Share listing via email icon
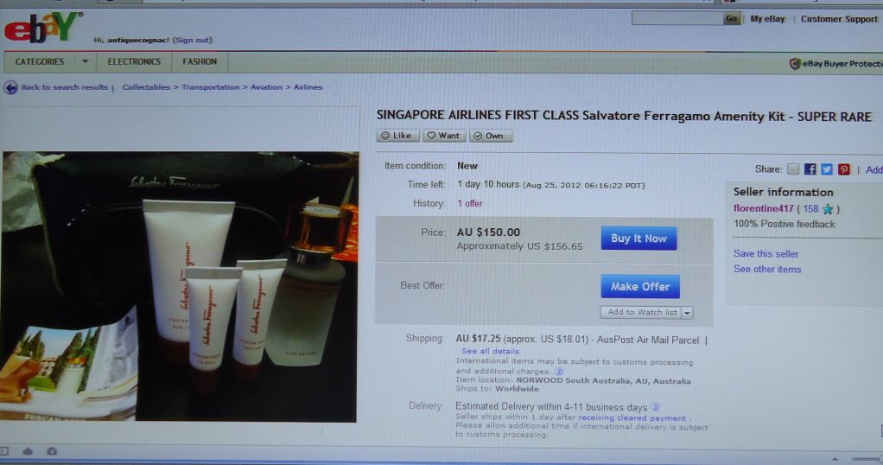The image size is (883, 465). (793, 169)
